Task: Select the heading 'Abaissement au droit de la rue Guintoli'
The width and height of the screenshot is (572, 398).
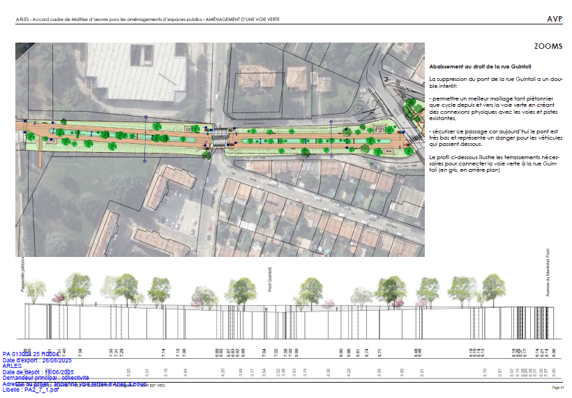Action: tap(472, 65)
